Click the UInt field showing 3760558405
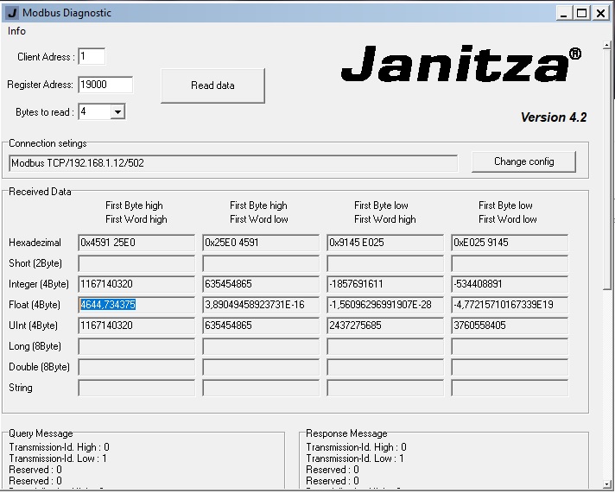 510,326
